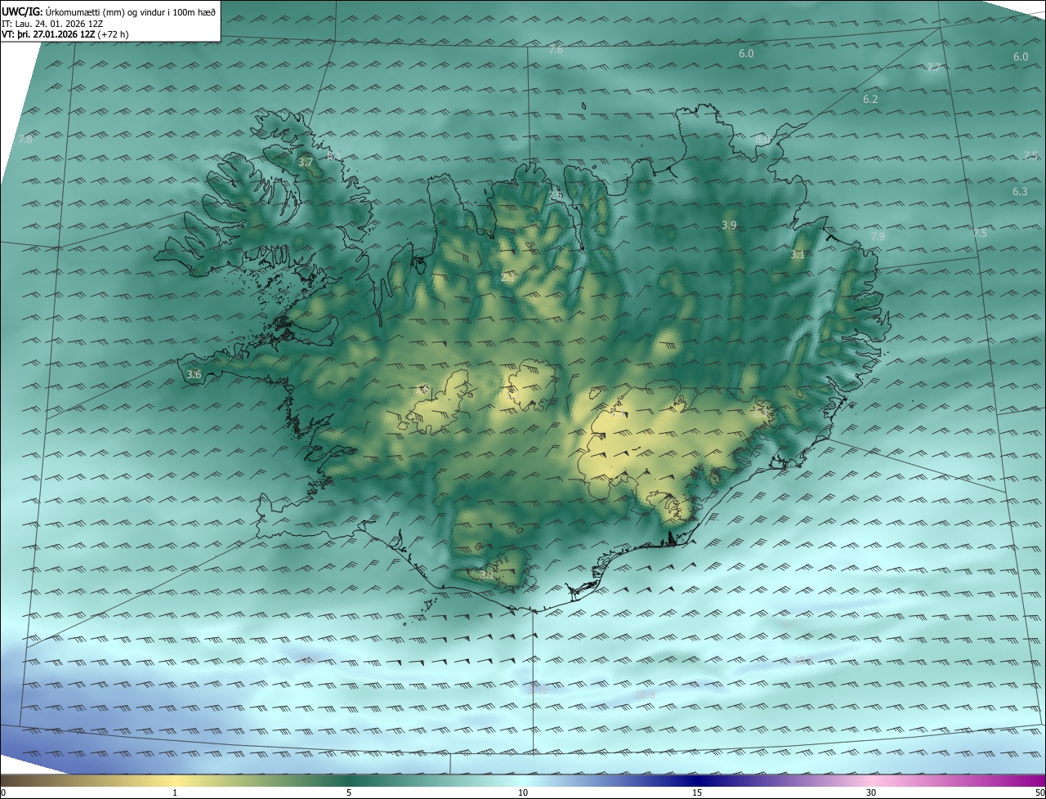
Task: Click the 'IT: Lau. 24. 01. 2026 12Z' line
Action: [52, 23]
